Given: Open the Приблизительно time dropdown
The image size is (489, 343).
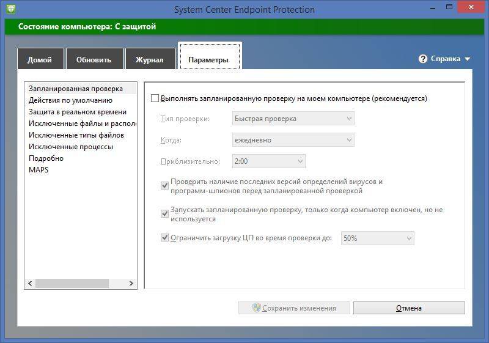Looking at the screenshot, I should coord(268,161).
